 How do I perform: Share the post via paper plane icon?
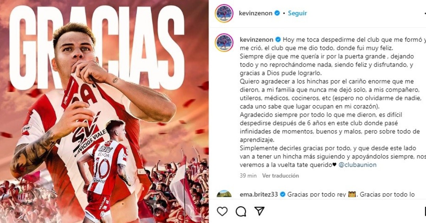point(260,211)
